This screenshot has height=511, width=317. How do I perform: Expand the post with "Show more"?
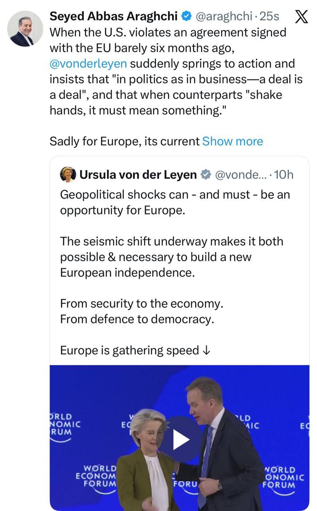click(x=232, y=141)
